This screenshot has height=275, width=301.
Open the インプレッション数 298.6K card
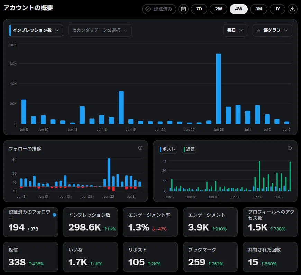tap(90, 222)
